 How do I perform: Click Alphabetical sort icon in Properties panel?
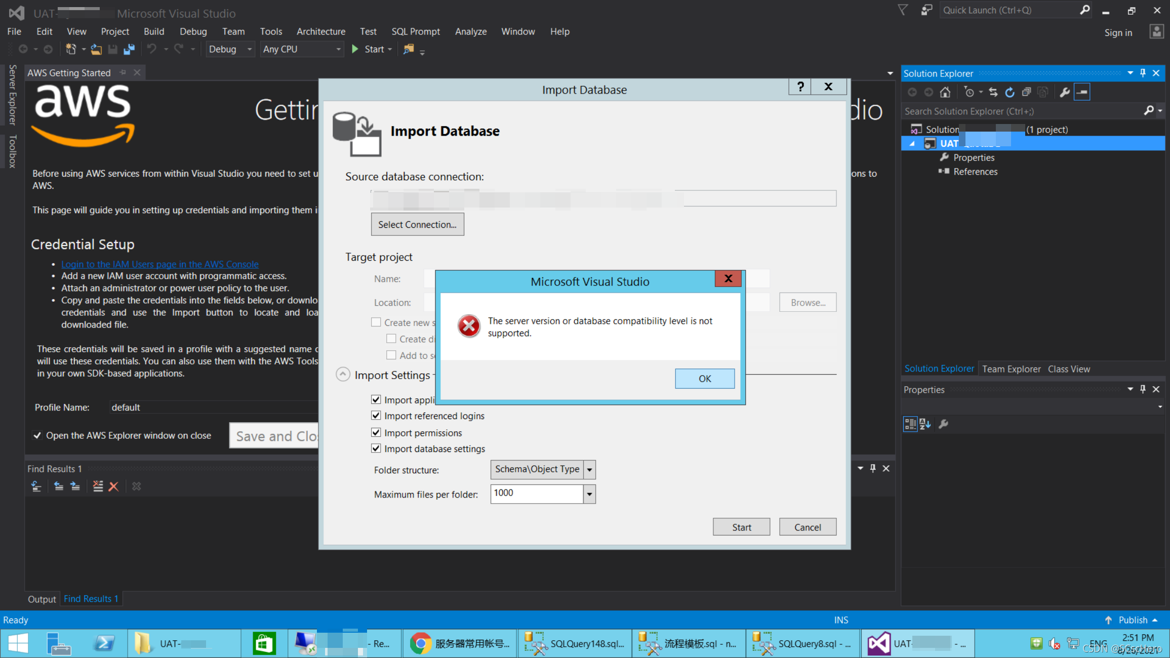coord(925,424)
